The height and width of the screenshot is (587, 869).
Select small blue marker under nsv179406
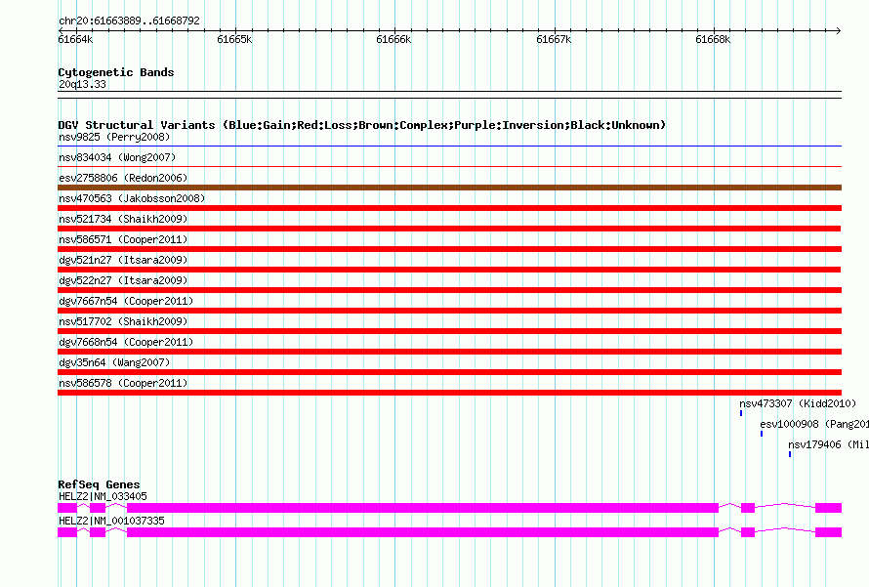tap(790, 454)
